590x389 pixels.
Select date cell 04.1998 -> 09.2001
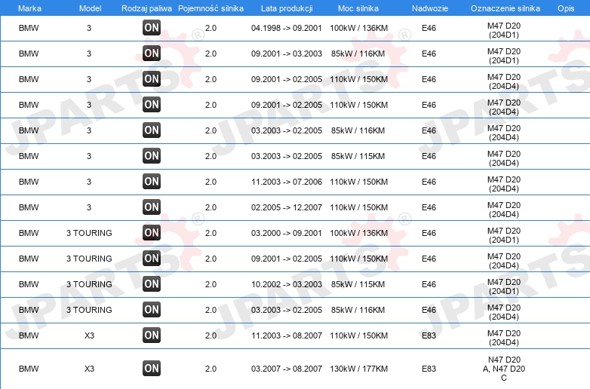pyautogui.click(x=287, y=28)
